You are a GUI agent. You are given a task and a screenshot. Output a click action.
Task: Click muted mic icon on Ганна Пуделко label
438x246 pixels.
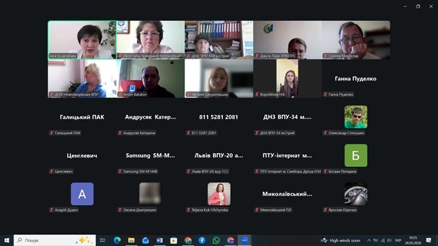click(326, 95)
